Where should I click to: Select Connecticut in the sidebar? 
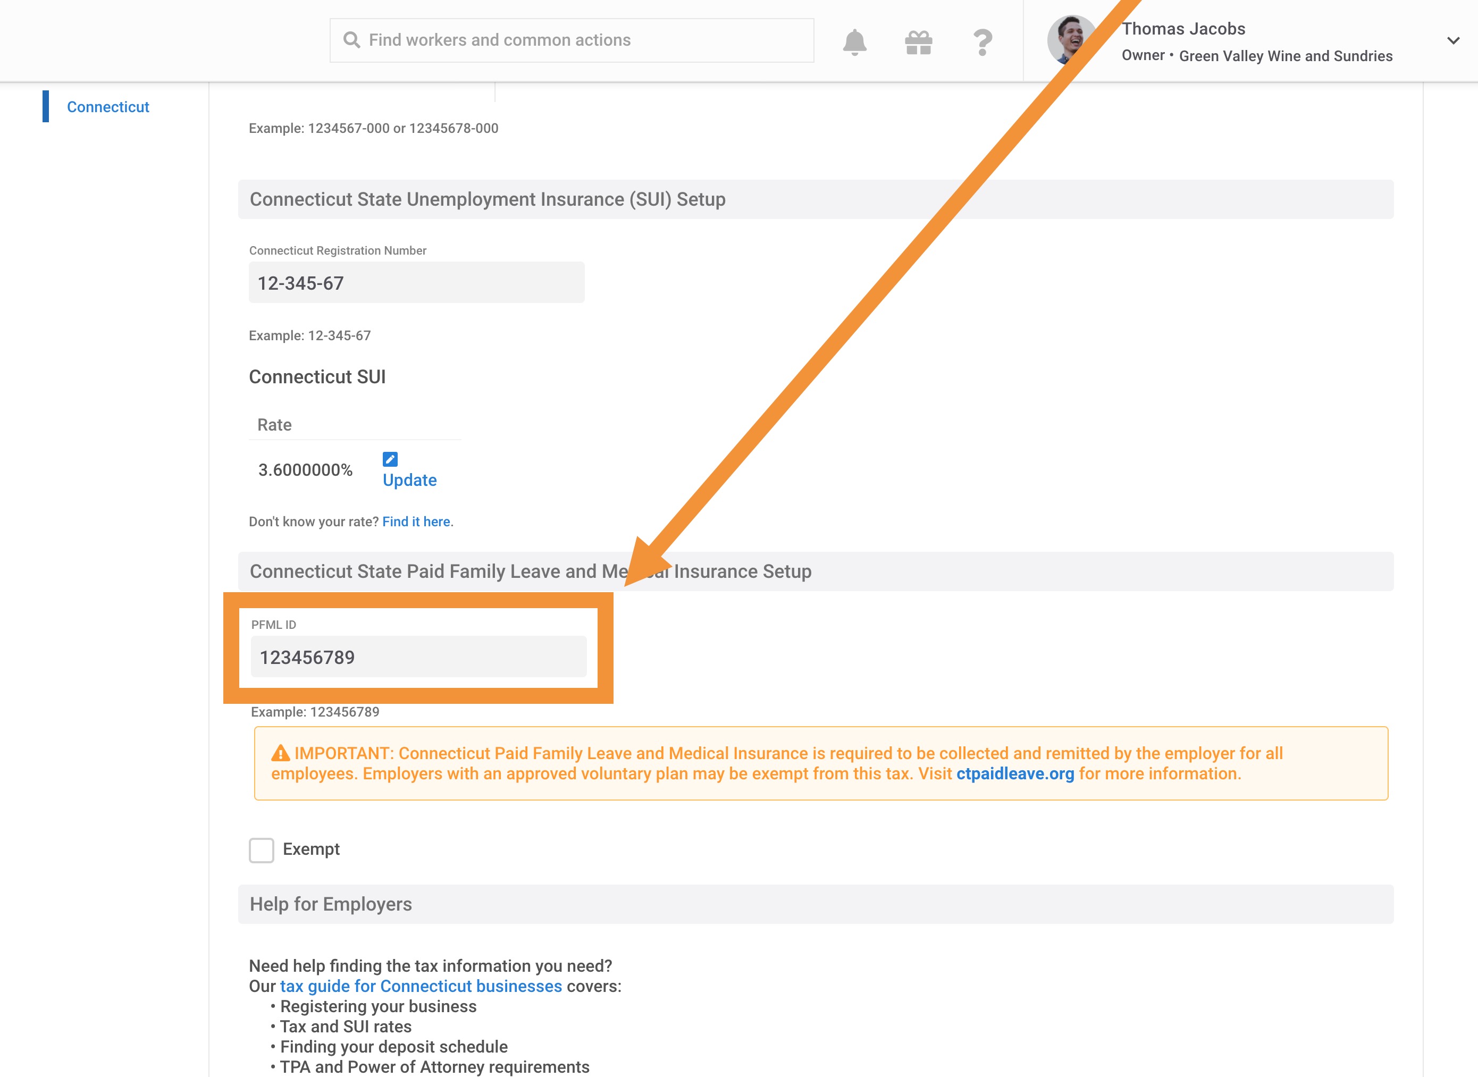pyautogui.click(x=107, y=107)
